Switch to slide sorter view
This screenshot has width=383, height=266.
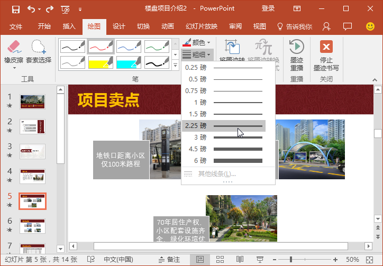[x=220, y=260]
